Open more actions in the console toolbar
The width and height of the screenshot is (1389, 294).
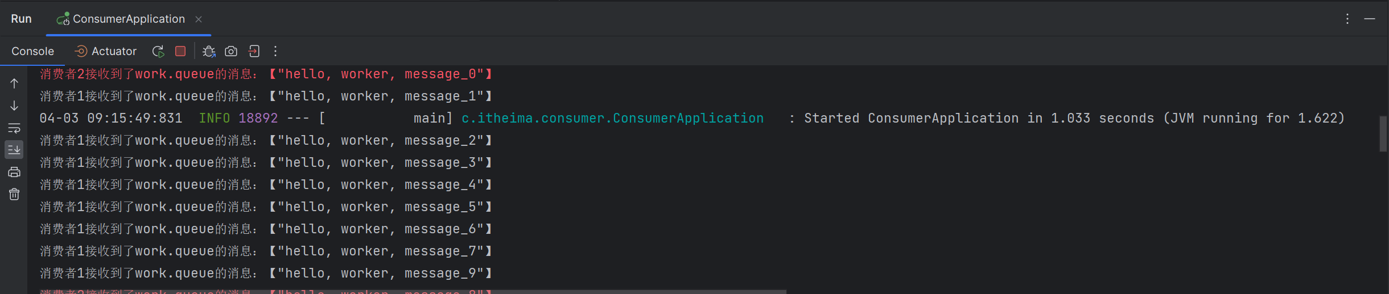pos(275,52)
